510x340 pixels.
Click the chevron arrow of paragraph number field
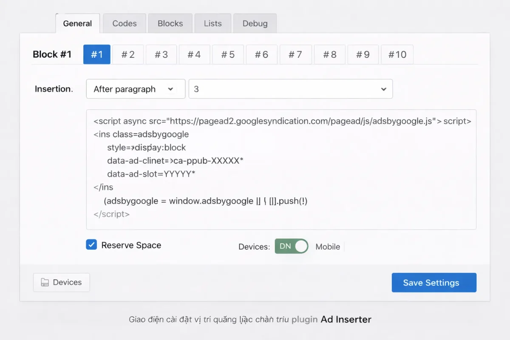point(384,89)
